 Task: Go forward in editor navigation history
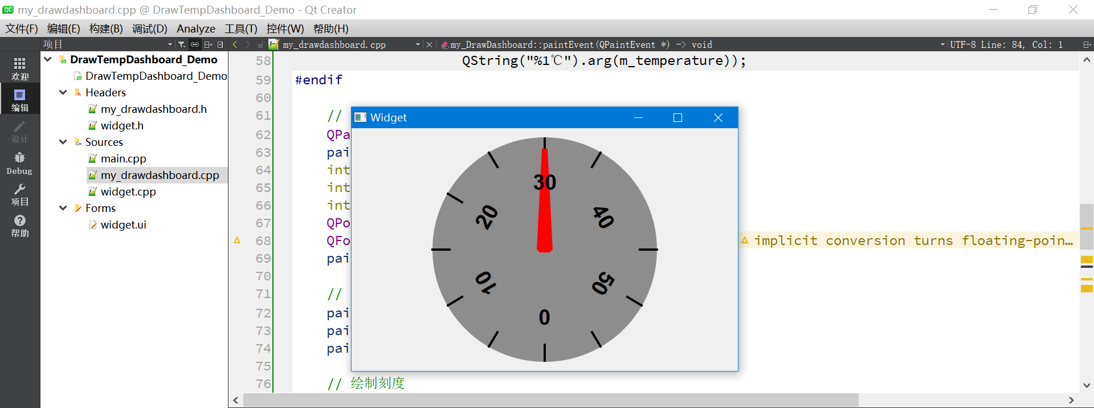[x=247, y=44]
